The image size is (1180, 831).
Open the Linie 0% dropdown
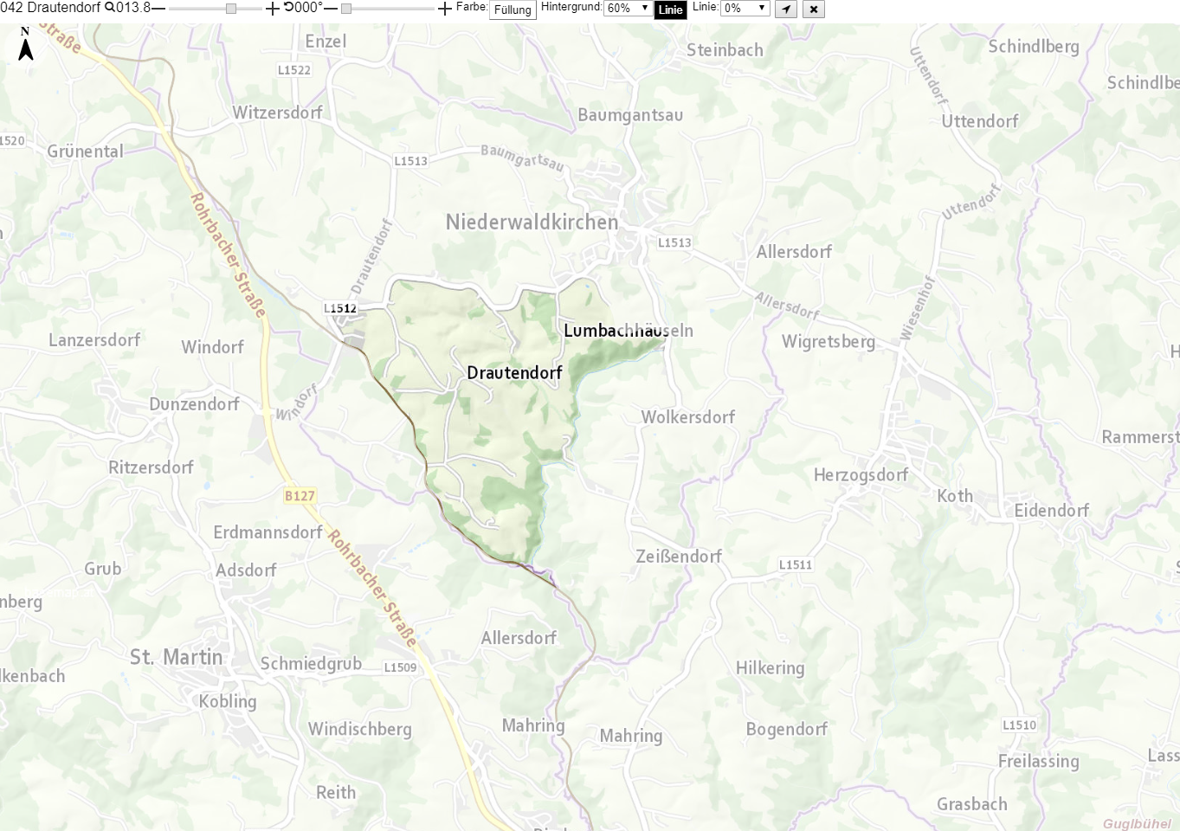(745, 8)
